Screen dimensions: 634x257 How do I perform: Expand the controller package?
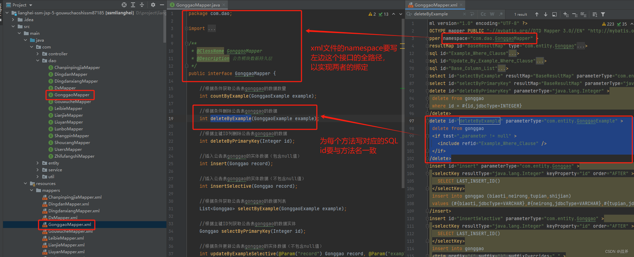38,54
